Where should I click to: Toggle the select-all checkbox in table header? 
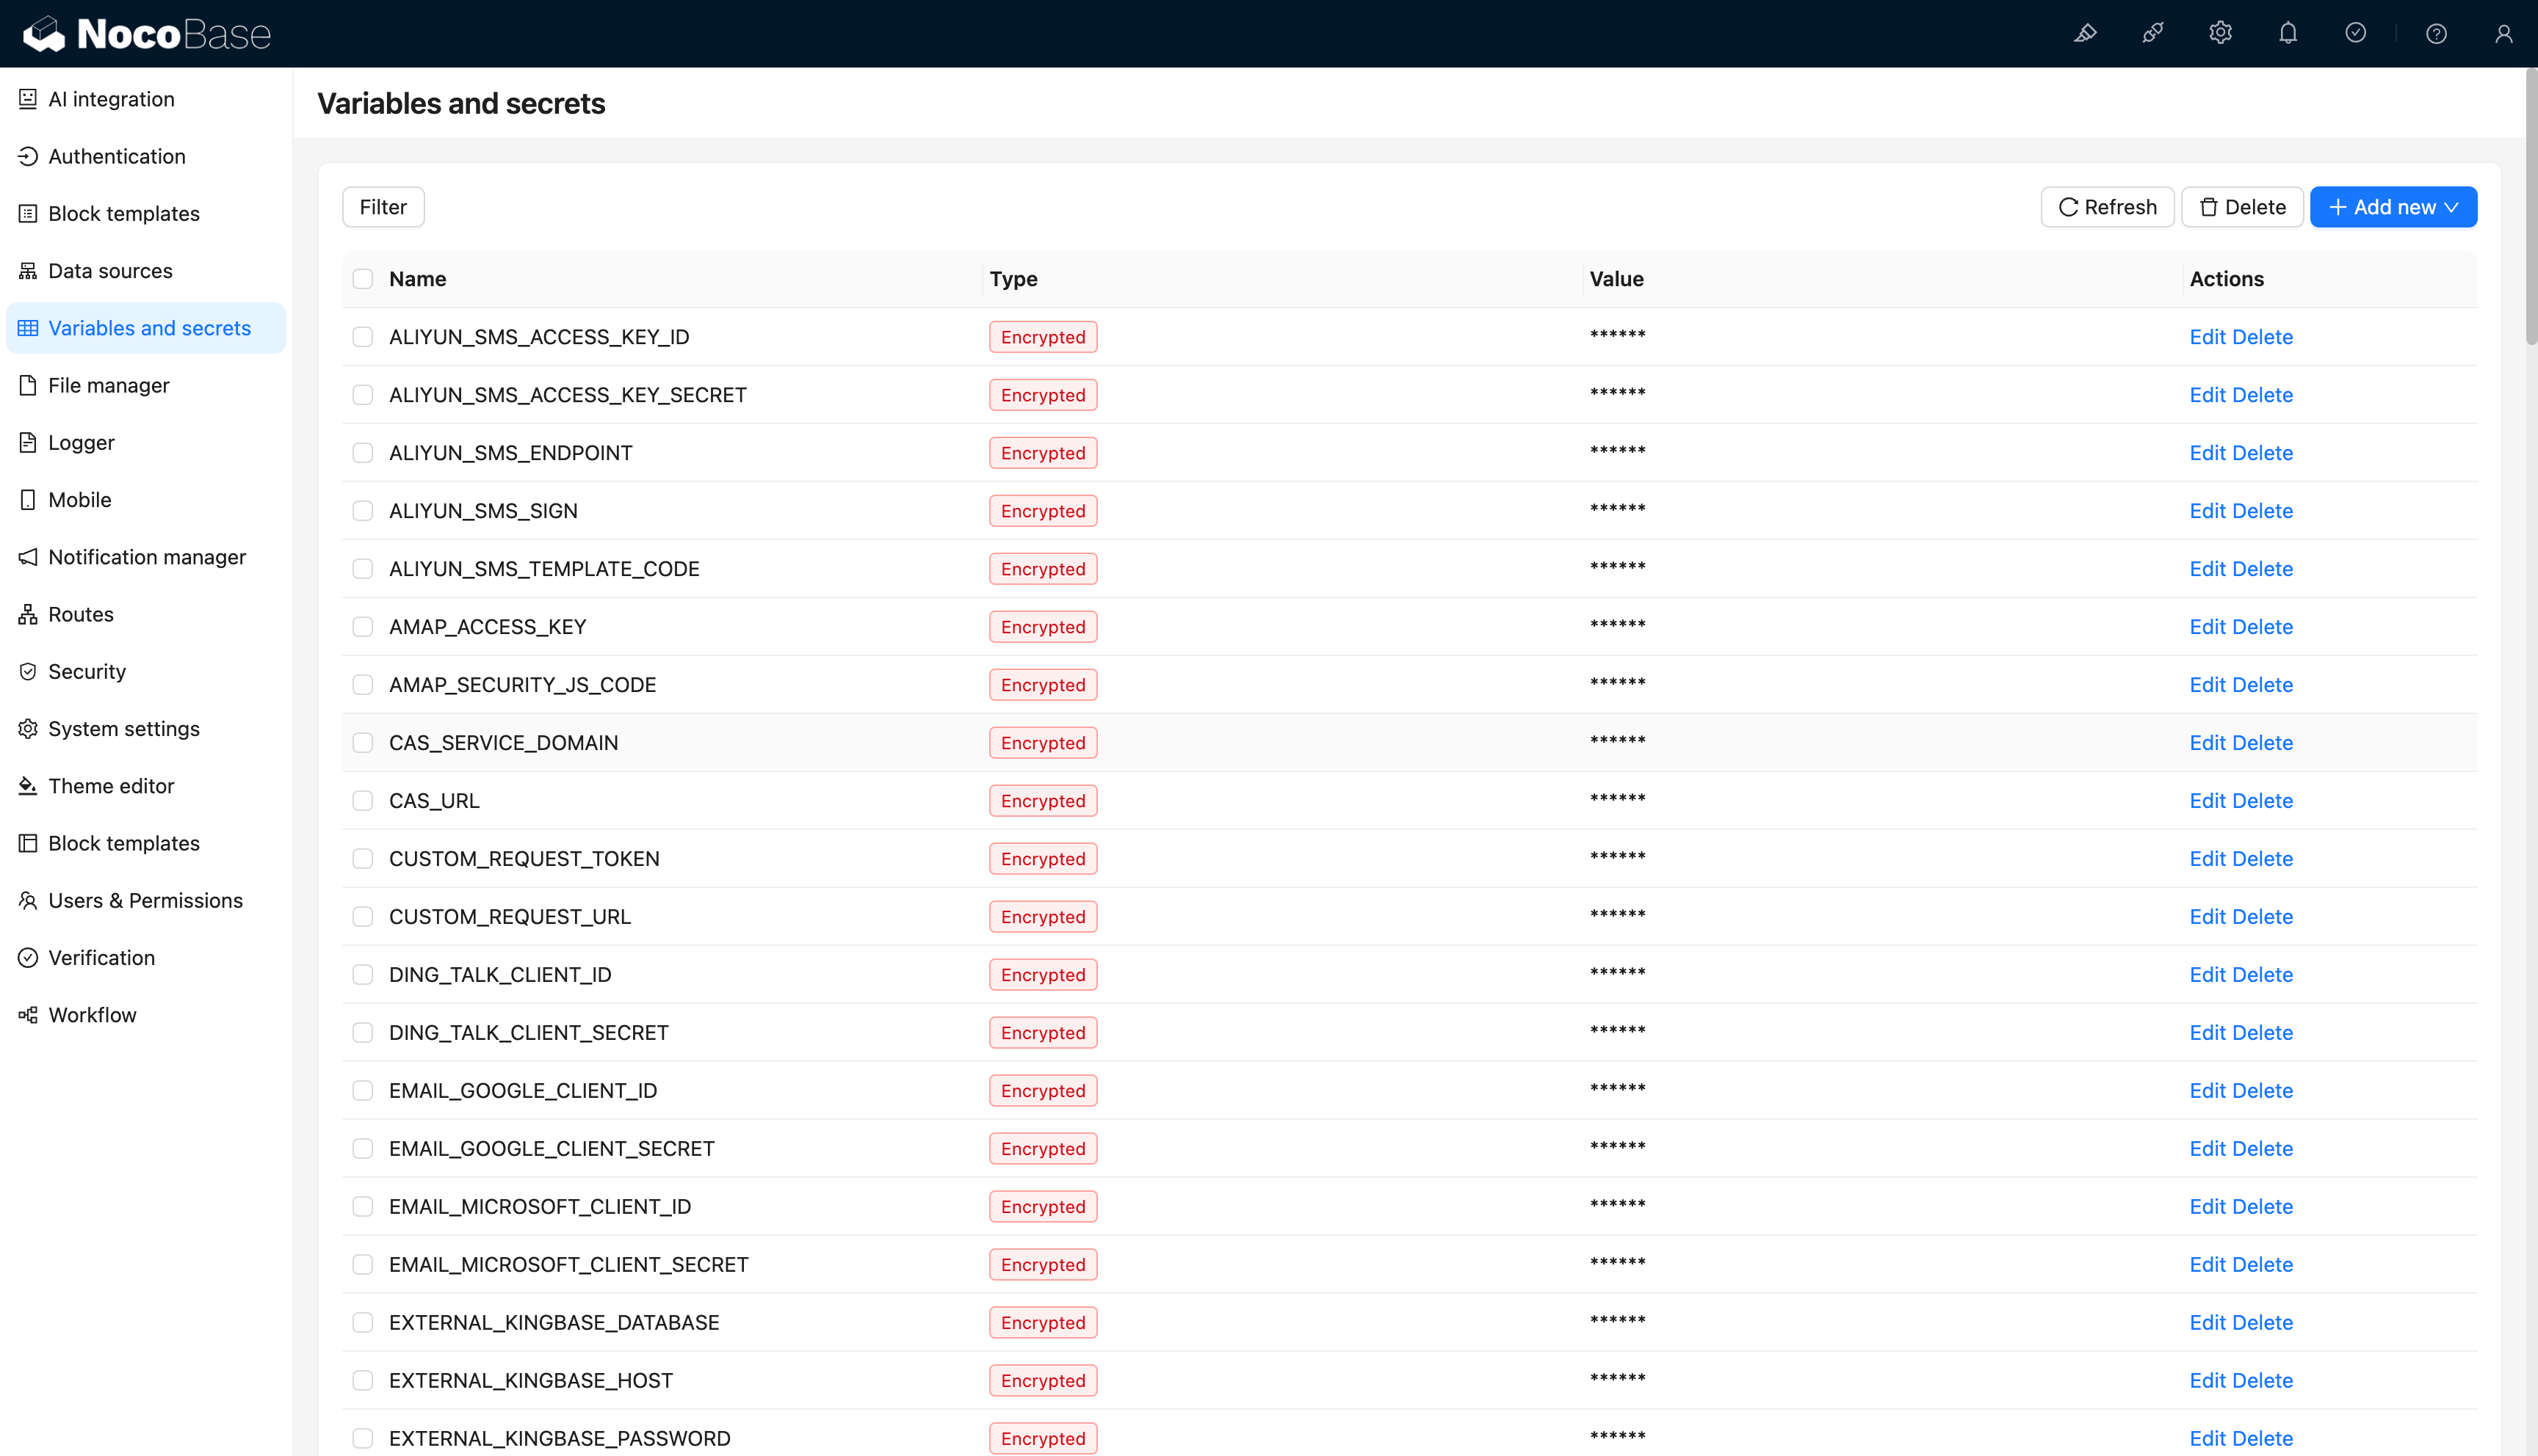[363, 279]
